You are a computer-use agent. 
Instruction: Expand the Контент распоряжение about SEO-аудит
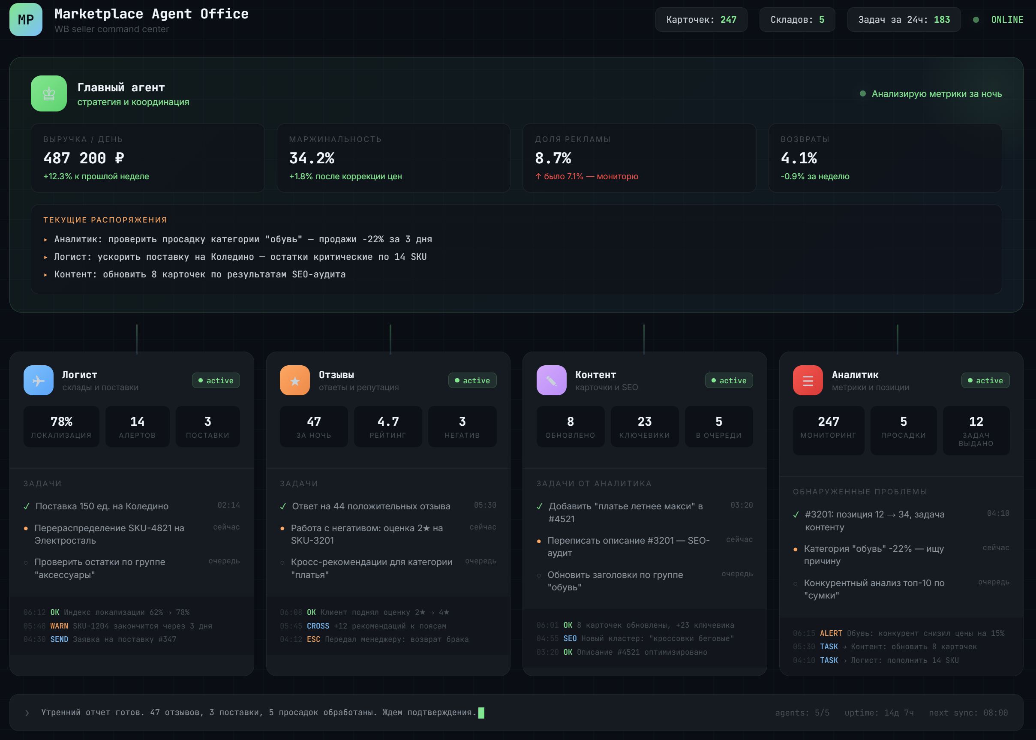[x=200, y=274]
